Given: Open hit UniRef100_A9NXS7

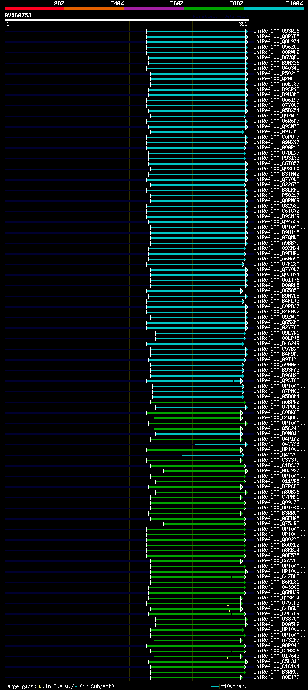Looking at the screenshot, I should click(277, 142).
